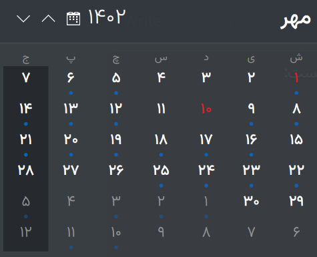Select grayed-out day ۱ of next month

tap(206, 202)
